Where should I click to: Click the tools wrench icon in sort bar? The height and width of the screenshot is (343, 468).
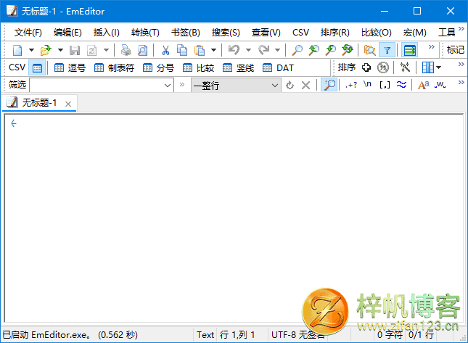(405, 67)
